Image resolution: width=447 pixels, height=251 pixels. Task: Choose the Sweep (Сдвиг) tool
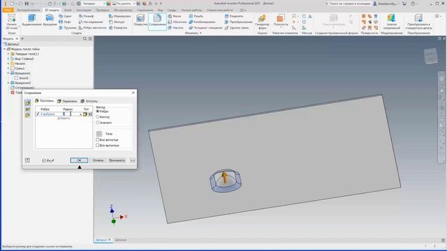pos(65,16)
